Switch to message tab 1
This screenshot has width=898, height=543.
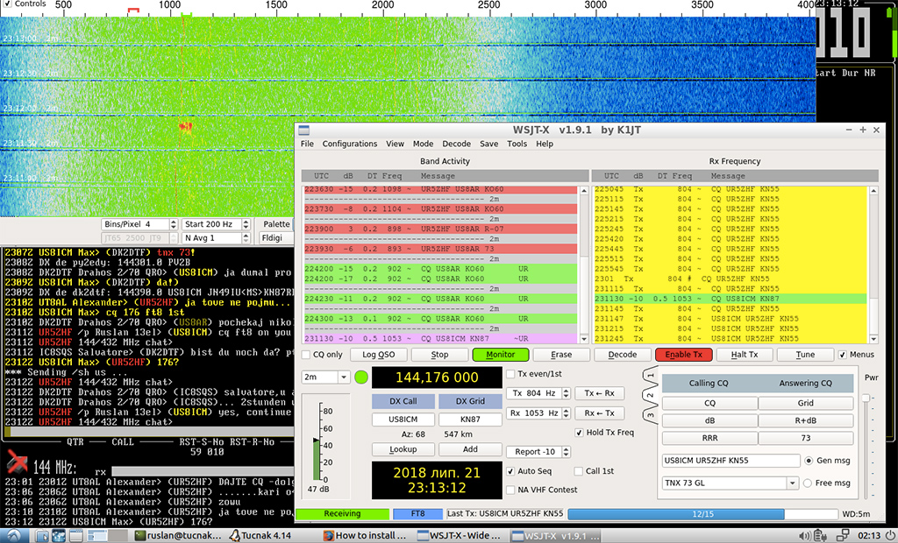pos(651,377)
